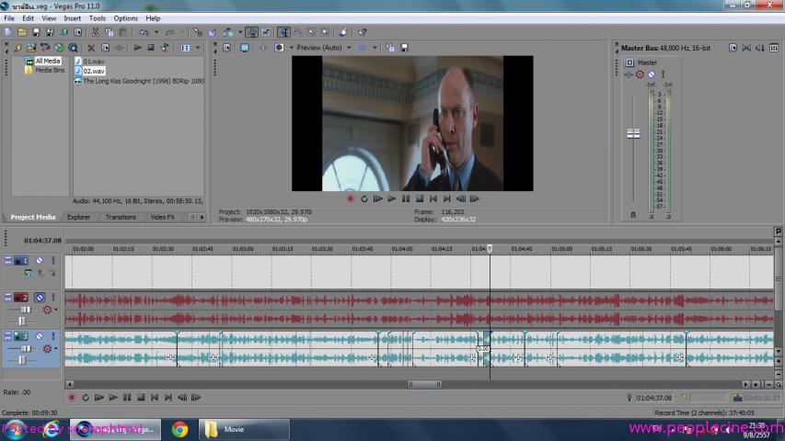785x441 pixels.
Task: Switch to the Explorer tab
Action: pos(78,217)
